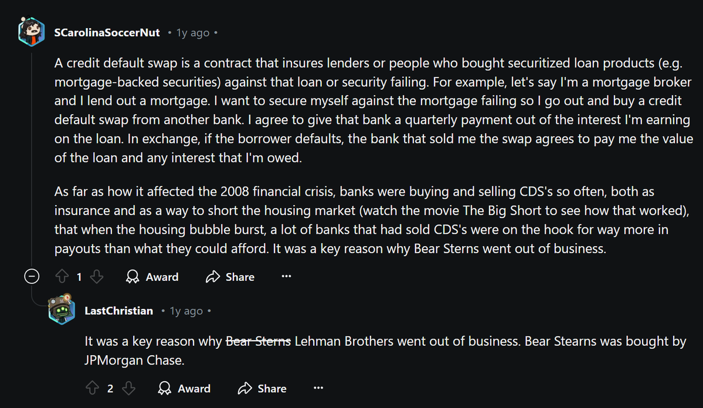Image resolution: width=703 pixels, height=408 pixels.
Task: Downvote LastChristian's reply
Action: click(x=128, y=388)
